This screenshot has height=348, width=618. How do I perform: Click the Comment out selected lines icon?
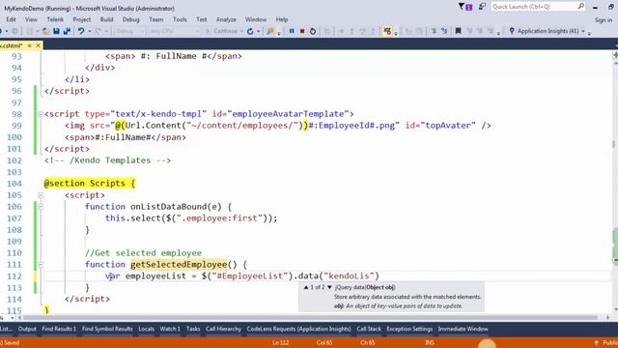pyautogui.click(x=434, y=31)
